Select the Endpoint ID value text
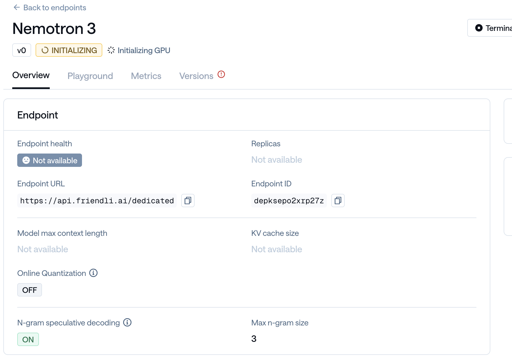 click(289, 201)
